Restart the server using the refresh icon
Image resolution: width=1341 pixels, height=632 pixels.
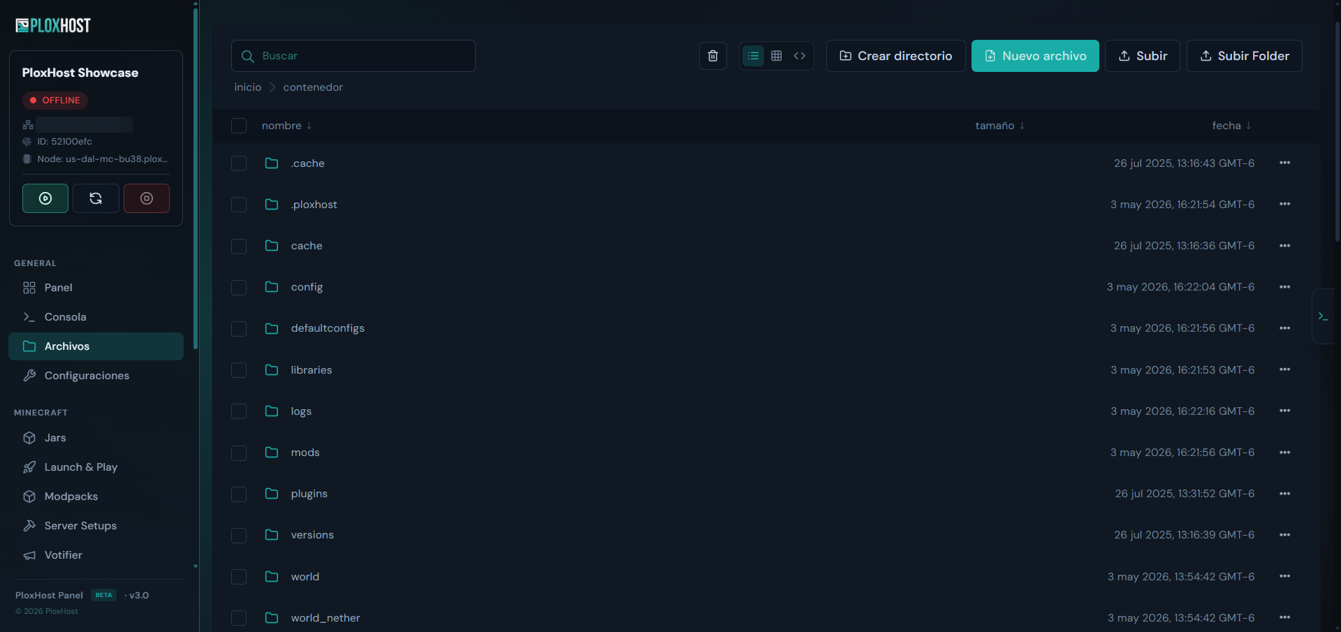pos(96,198)
